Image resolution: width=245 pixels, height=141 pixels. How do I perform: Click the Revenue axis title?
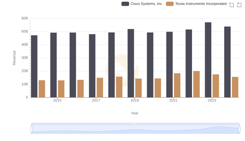(14, 58)
